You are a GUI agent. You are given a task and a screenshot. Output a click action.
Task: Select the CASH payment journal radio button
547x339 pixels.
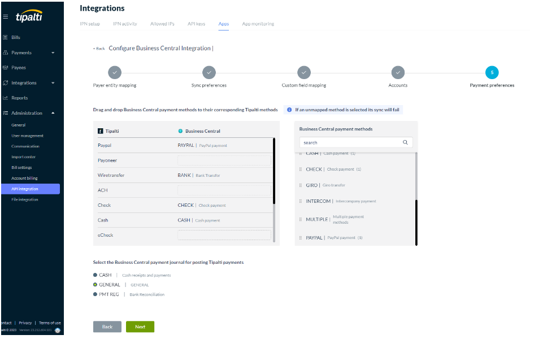[95, 275]
